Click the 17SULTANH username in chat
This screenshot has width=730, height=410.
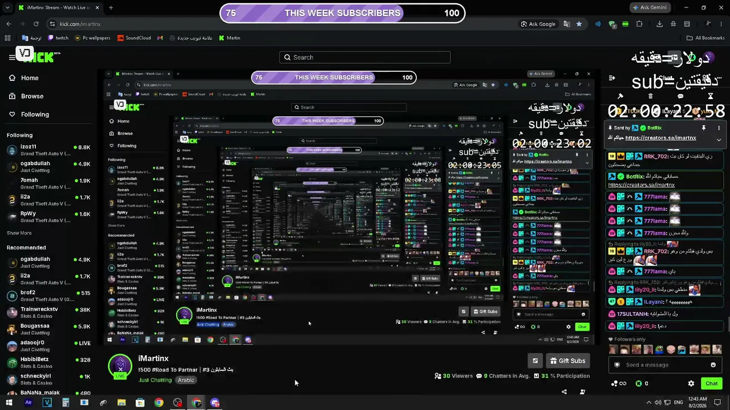point(632,314)
